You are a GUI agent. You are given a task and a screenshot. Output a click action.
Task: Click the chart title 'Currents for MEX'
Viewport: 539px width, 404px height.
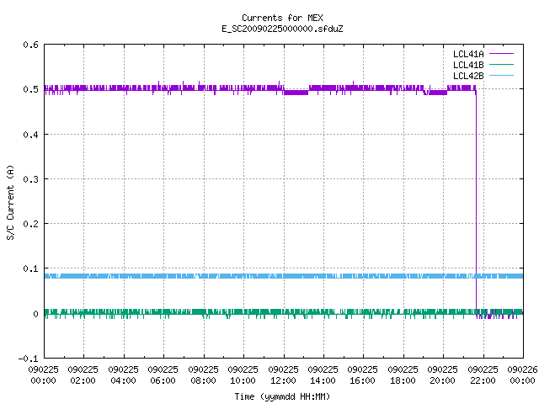(x=282, y=18)
